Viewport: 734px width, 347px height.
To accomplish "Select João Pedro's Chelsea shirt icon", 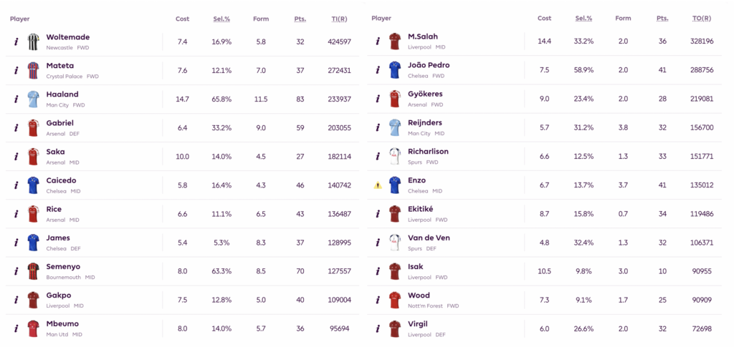I will click(394, 70).
